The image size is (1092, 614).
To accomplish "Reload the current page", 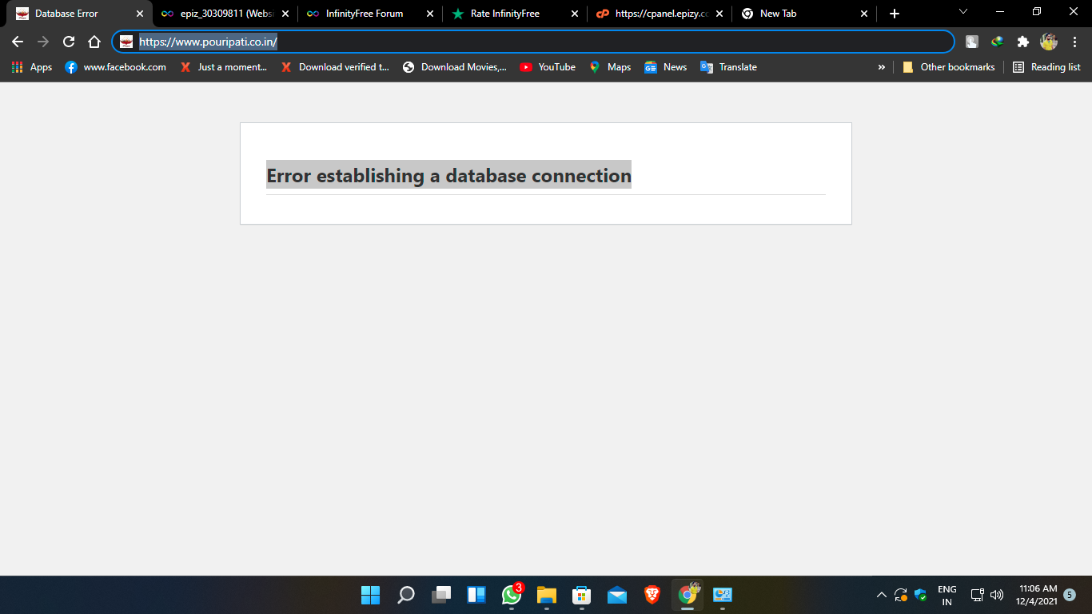I will (x=69, y=42).
